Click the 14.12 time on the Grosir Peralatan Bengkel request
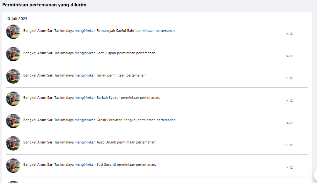 click(289, 123)
